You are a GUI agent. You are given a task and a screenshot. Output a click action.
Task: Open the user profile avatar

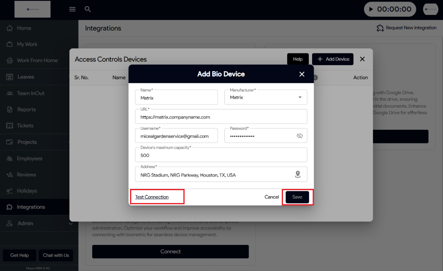pos(431,9)
